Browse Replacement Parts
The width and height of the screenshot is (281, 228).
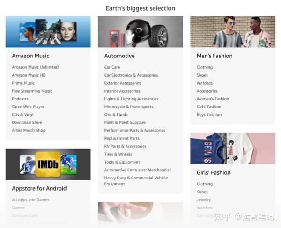(122, 138)
